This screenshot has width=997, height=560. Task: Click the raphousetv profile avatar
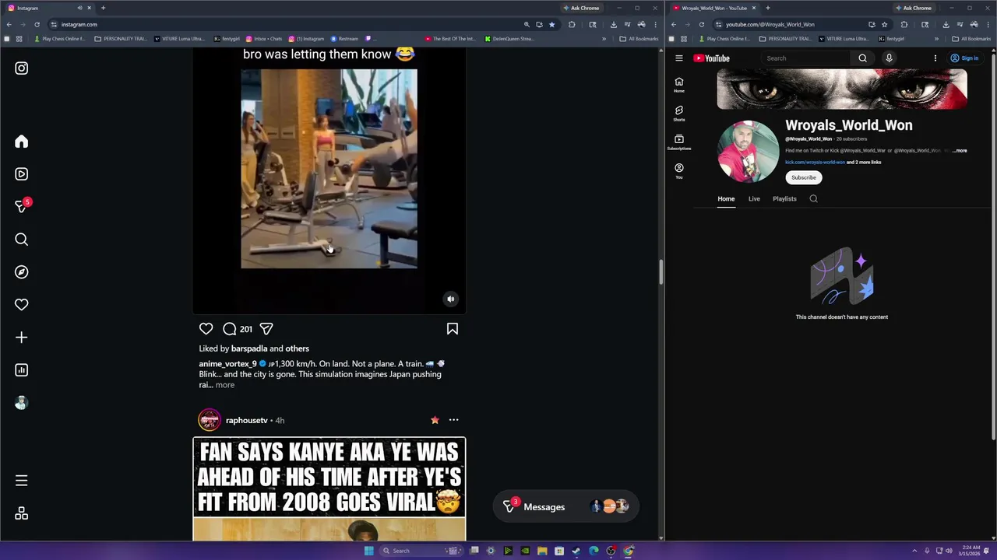point(209,420)
